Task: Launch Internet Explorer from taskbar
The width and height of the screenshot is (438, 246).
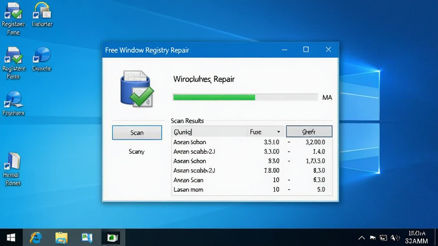Action: coord(36,237)
